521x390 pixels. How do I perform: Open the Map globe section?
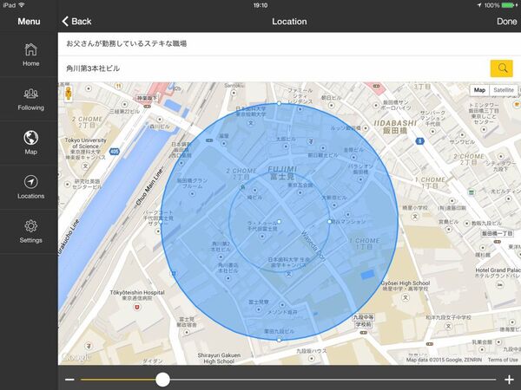(x=30, y=143)
